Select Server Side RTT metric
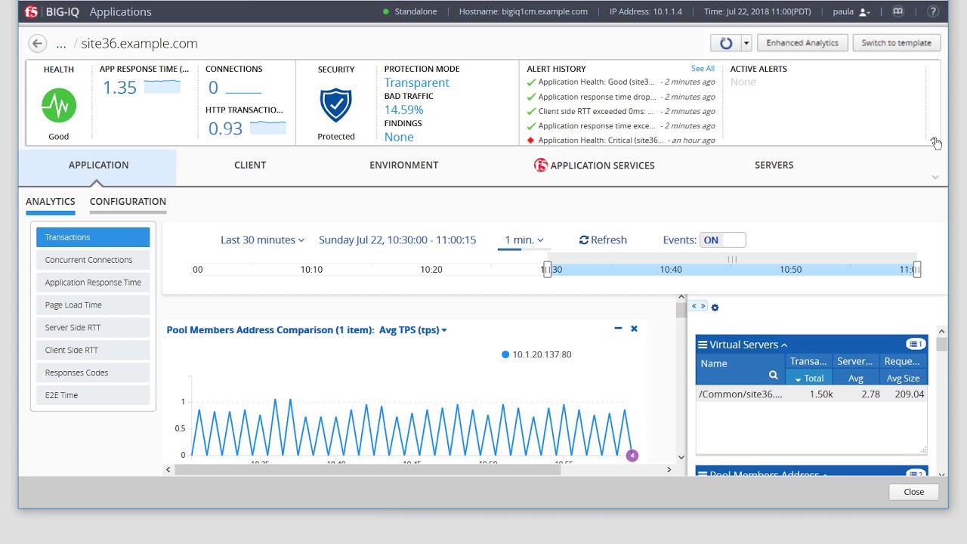 (x=93, y=328)
